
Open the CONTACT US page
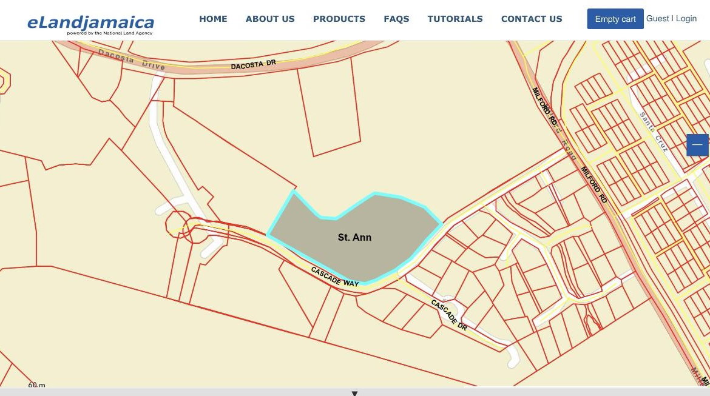[531, 19]
